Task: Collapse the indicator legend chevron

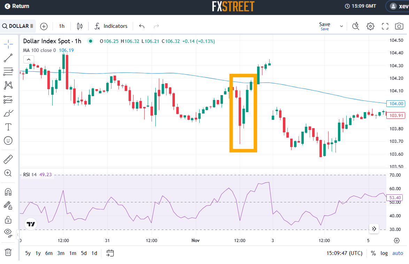Action: (x=29, y=60)
